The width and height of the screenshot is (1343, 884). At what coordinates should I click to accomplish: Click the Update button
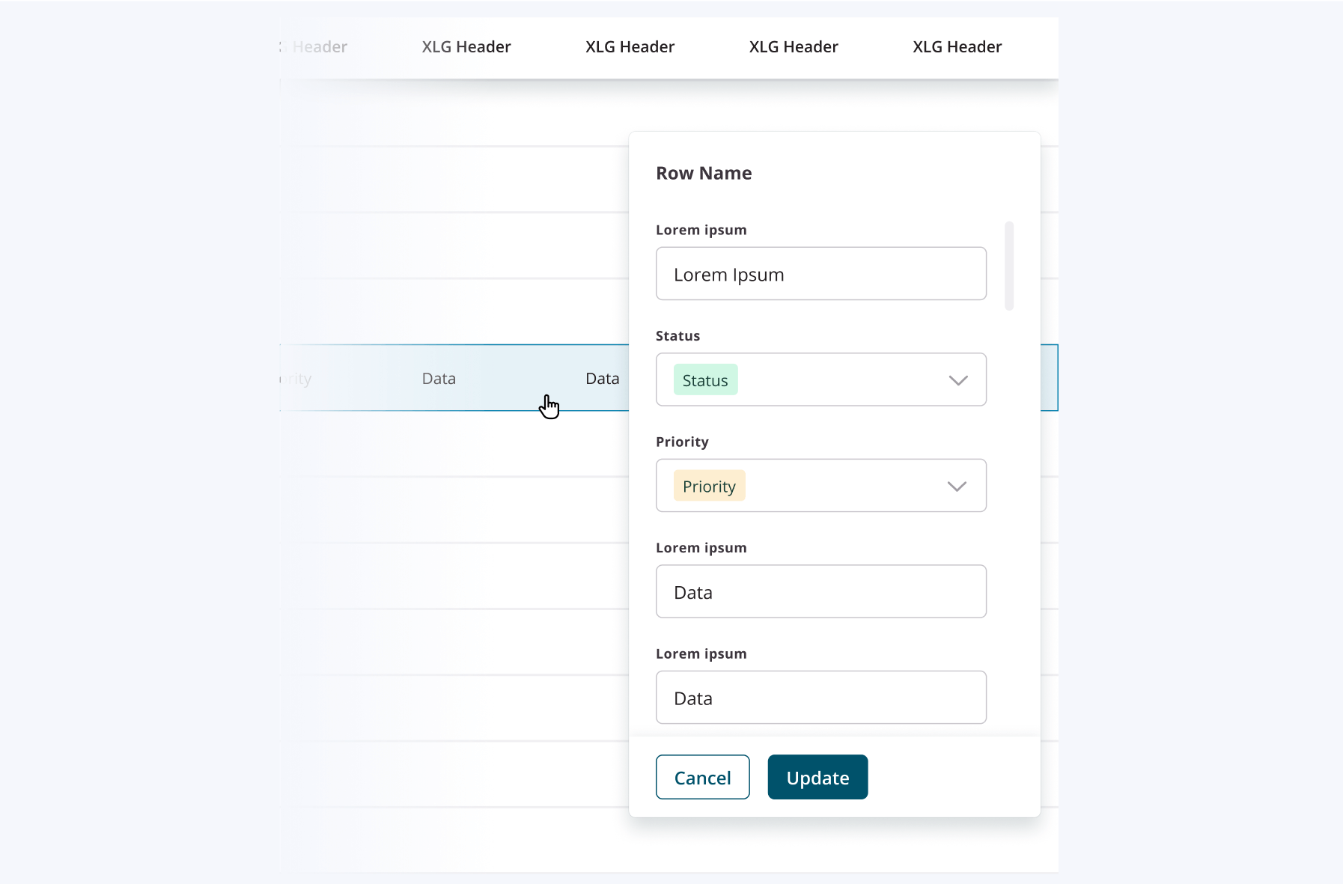(x=817, y=777)
